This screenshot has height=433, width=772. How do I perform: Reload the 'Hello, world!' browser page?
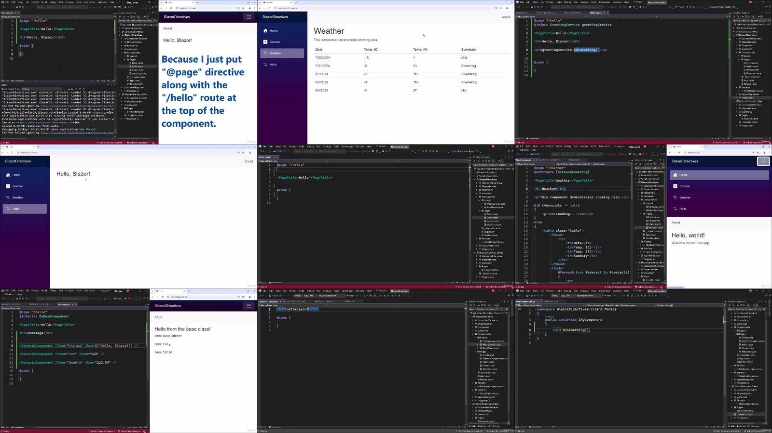679,152
